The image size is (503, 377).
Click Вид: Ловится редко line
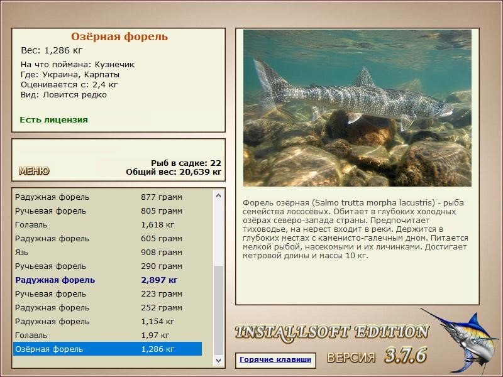click(x=64, y=95)
